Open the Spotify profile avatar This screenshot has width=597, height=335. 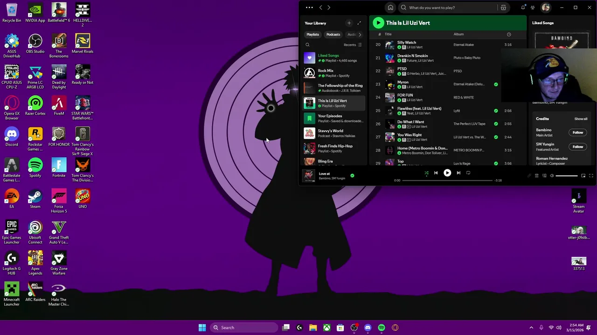[546, 7]
